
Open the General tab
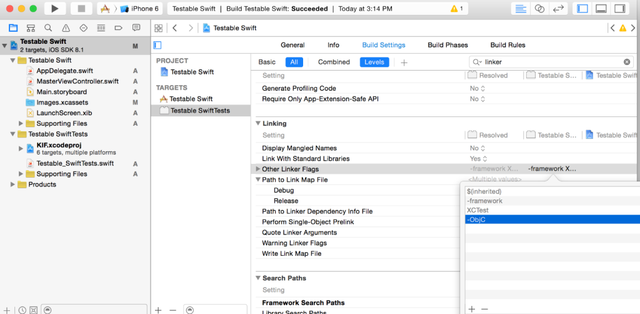coord(292,45)
